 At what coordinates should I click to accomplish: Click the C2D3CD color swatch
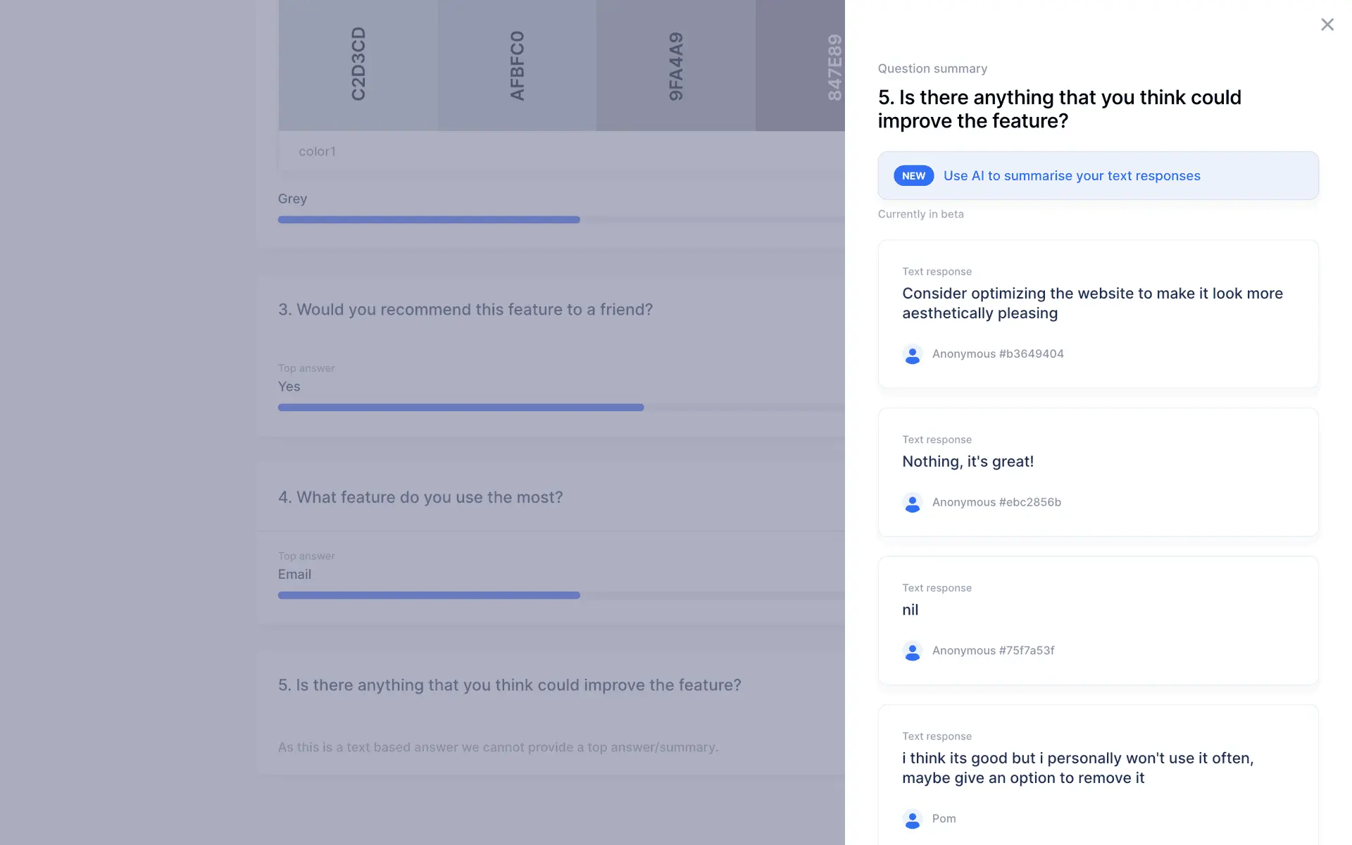point(358,65)
